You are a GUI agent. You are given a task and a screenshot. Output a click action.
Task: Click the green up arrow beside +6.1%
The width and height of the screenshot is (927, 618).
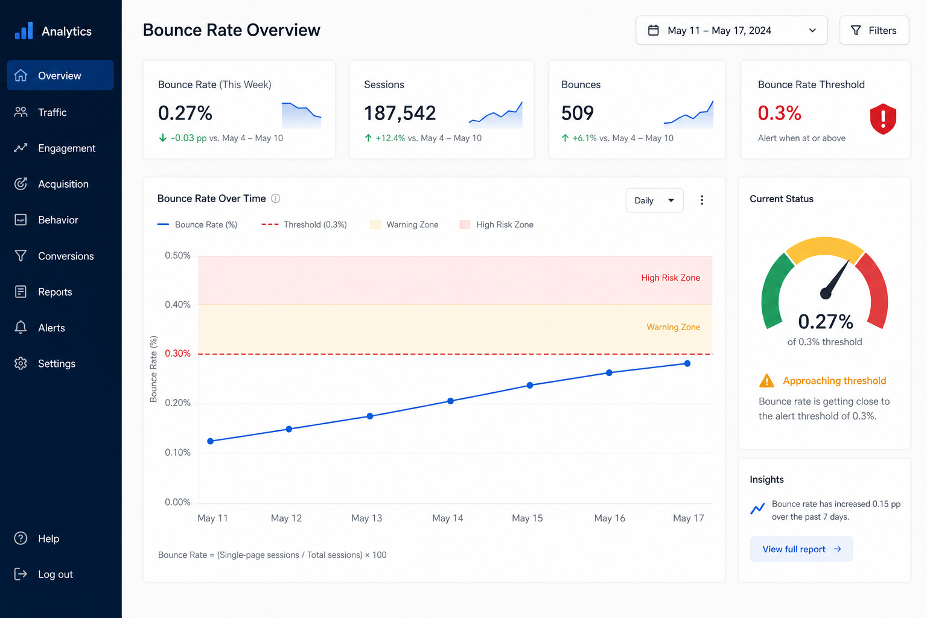(565, 138)
